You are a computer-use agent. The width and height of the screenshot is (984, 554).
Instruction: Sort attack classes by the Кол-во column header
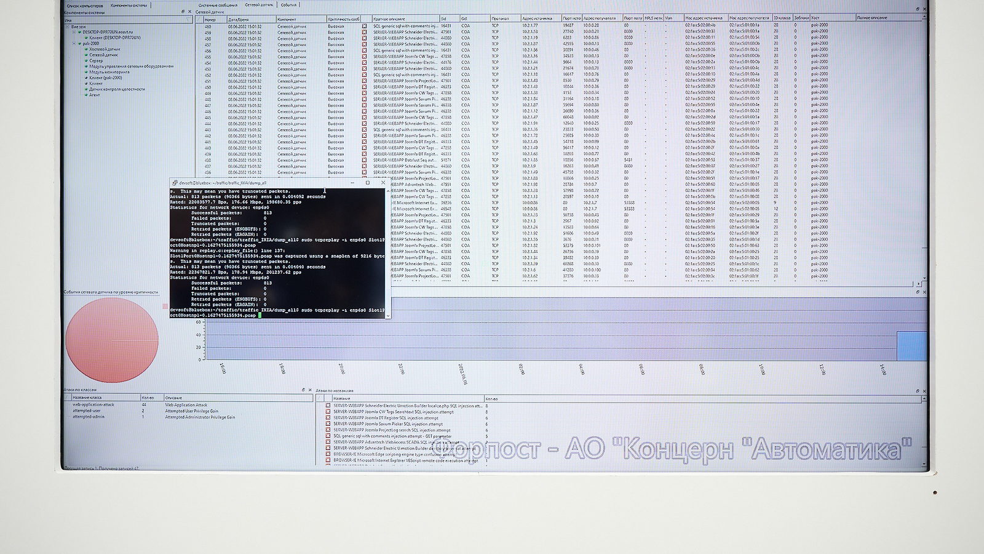click(152, 398)
